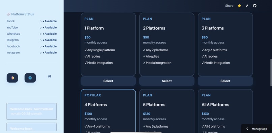Click the $130 price text
Screen dimensions: 272x133
205,114
